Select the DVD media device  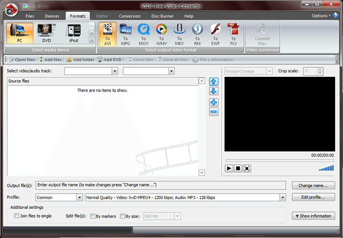pyautogui.click(x=47, y=33)
